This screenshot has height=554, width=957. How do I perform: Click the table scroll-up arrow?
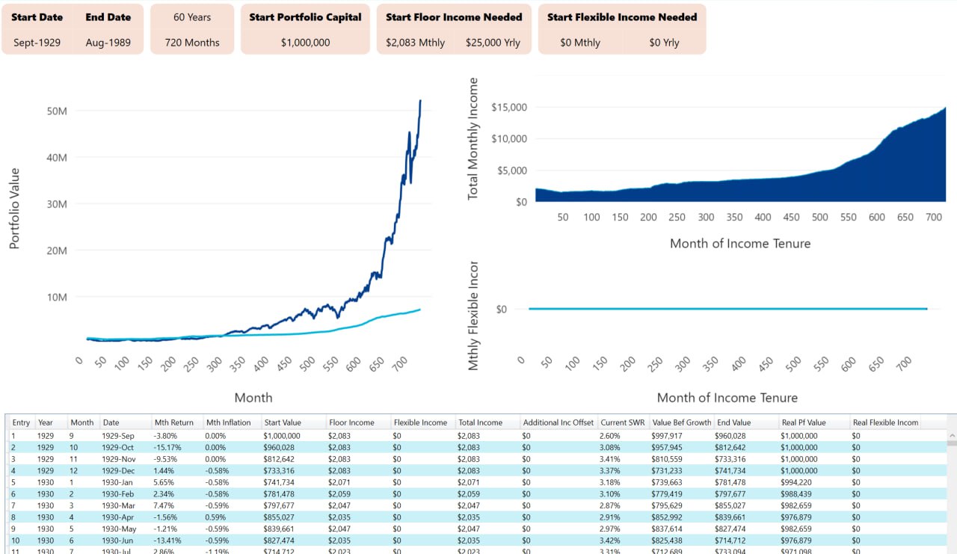coord(951,434)
